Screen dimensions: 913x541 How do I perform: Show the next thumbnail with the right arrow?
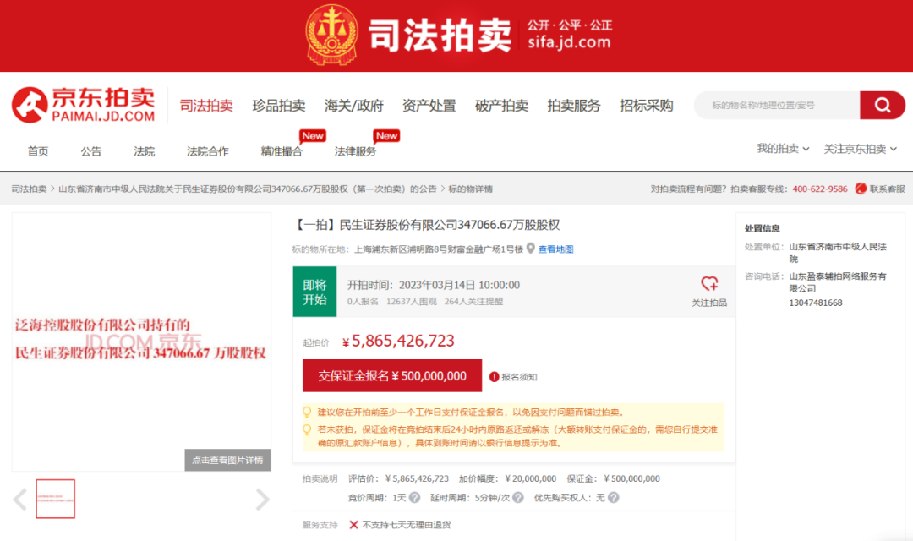262,500
